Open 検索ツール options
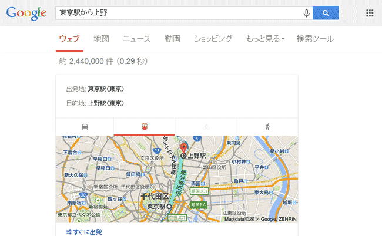This screenshot has height=236, width=382. tap(315, 39)
